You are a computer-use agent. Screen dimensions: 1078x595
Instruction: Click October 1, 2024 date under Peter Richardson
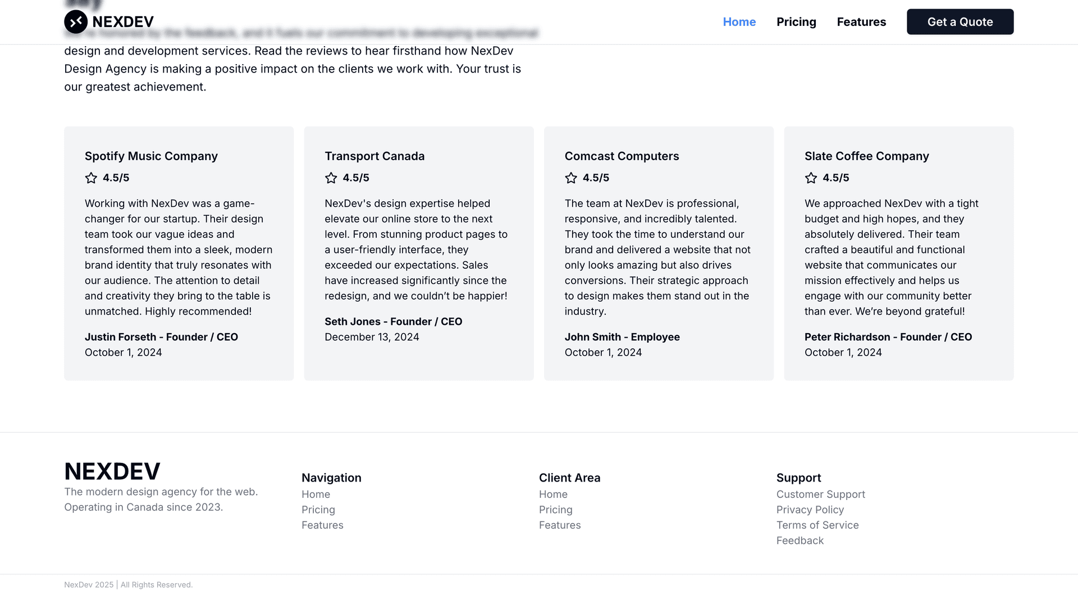843,352
